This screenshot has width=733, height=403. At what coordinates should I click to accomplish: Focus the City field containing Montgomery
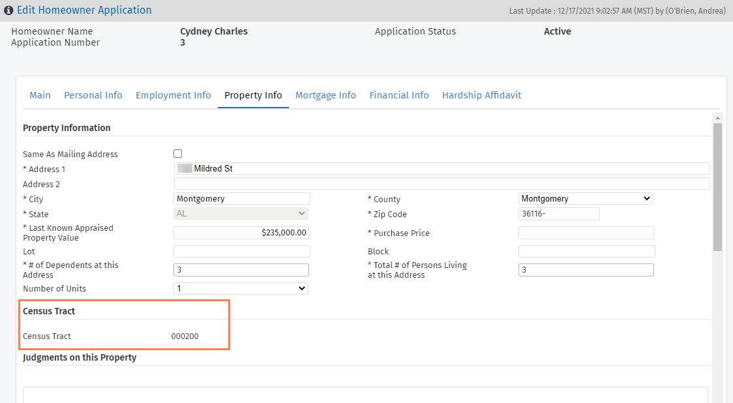242,199
